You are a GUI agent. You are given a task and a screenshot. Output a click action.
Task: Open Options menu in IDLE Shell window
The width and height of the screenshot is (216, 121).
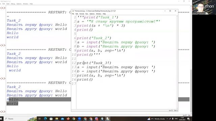19,4
